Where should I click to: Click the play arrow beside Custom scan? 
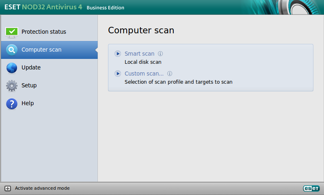[118, 74]
